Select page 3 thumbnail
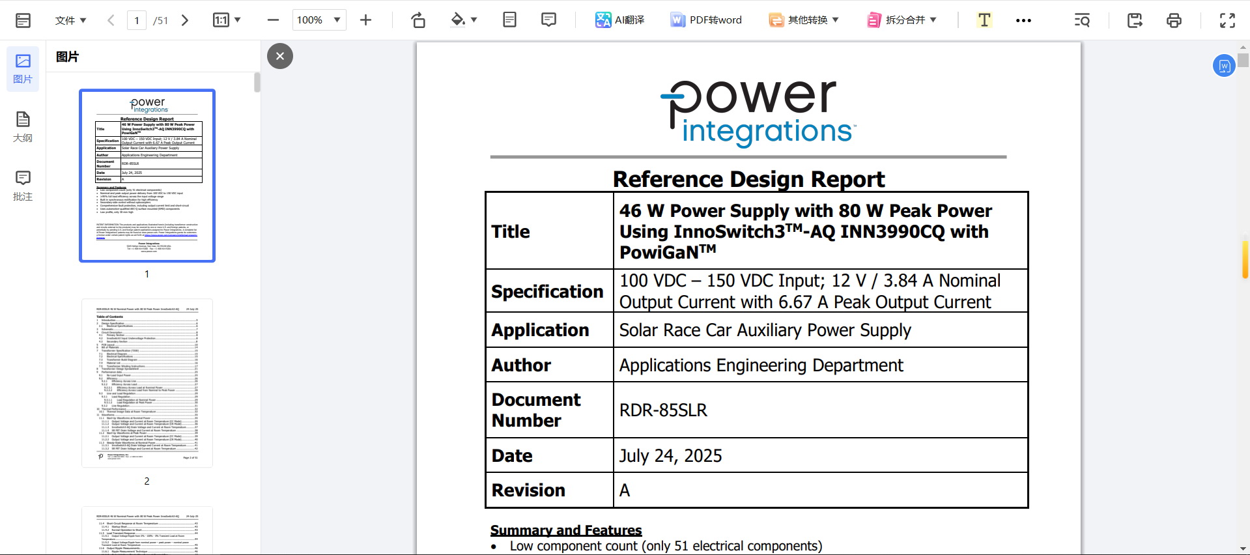The image size is (1250, 555). tap(147, 531)
